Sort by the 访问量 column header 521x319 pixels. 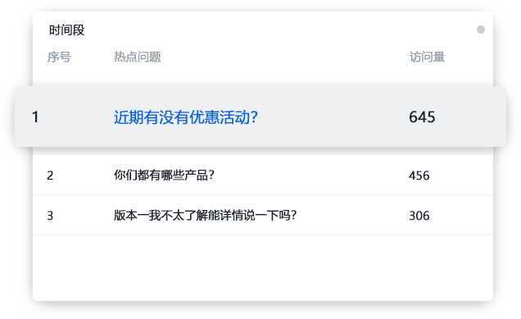427,57
